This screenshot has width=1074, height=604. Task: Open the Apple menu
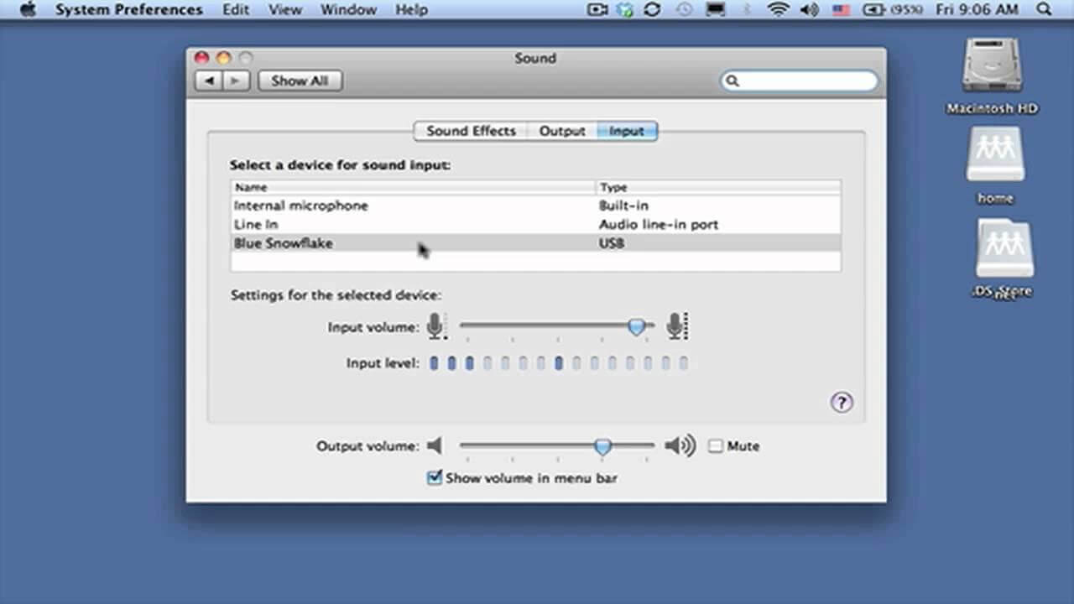tap(28, 10)
